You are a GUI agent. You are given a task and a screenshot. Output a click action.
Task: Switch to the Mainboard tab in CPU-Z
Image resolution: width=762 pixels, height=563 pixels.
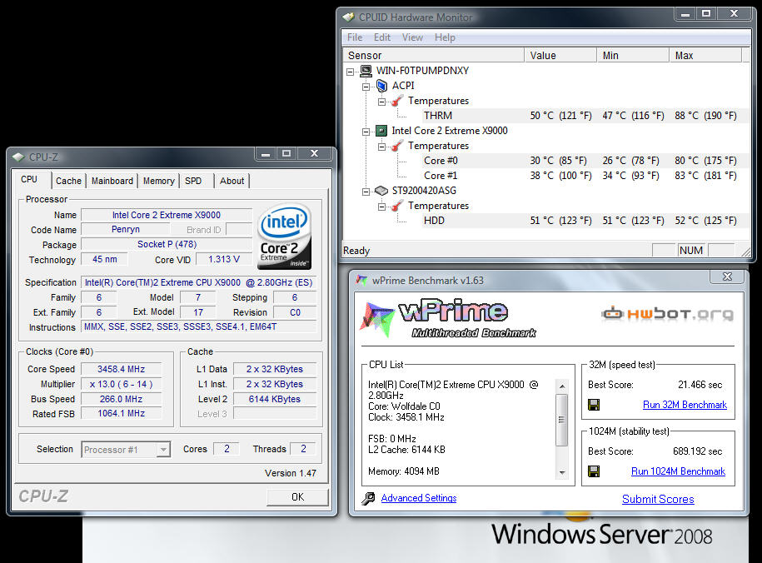pyautogui.click(x=112, y=181)
